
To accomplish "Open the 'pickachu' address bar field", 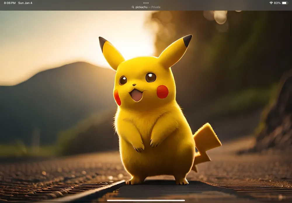I will click(146, 7).
